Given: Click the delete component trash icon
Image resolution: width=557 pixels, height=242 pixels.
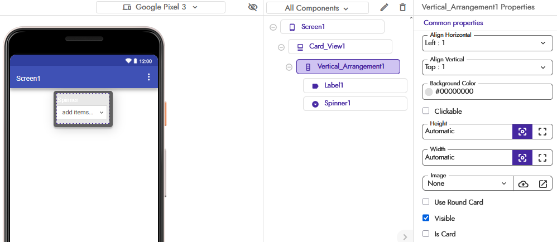Looking at the screenshot, I should pyautogui.click(x=402, y=8).
